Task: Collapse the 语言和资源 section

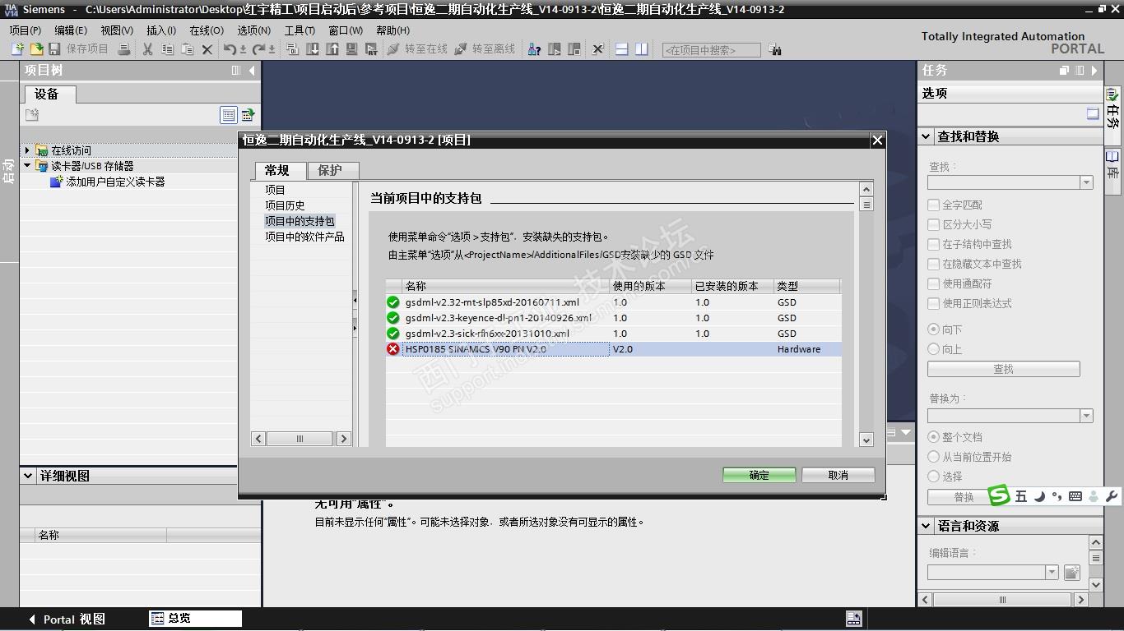Action: (x=927, y=526)
